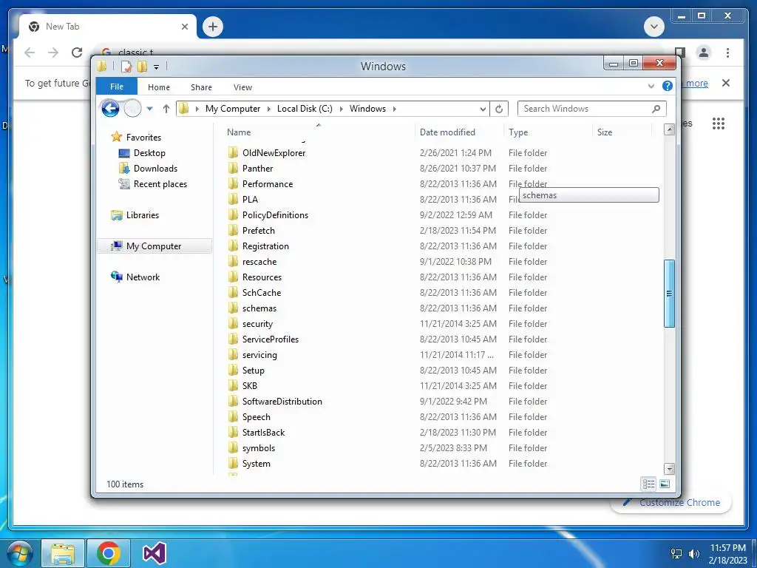Open Google apps grid icon
Viewport: 757px width, 568px height.
click(719, 124)
